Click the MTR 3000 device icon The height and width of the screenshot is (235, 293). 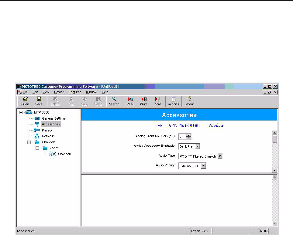(29, 112)
